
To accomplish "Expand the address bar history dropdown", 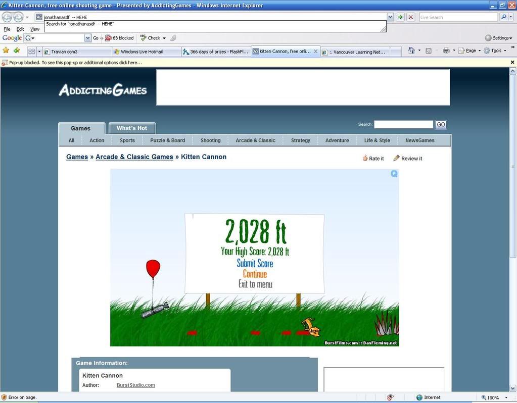I will [390, 17].
